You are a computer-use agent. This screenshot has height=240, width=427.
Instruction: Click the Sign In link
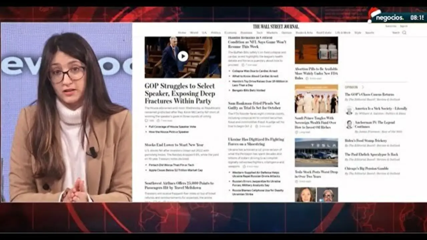404,26
